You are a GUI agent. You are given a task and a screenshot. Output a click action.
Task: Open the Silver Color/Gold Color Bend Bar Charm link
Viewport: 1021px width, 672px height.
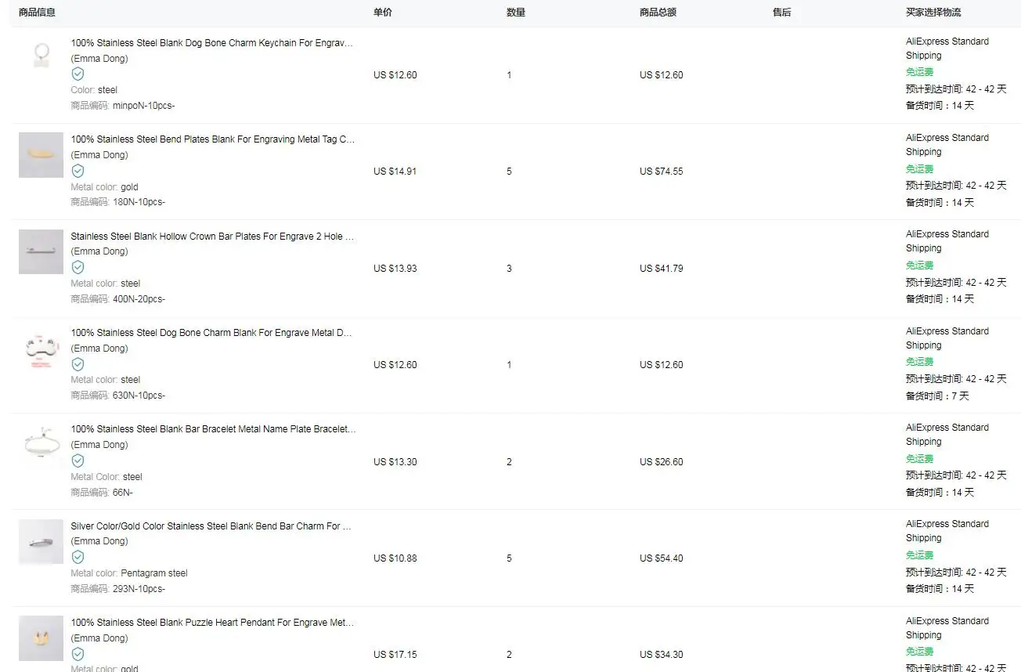(211, 526)
